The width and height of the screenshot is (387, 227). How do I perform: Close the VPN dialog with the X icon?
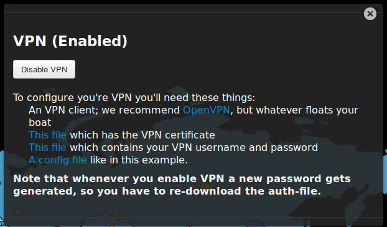coord(370,14)
